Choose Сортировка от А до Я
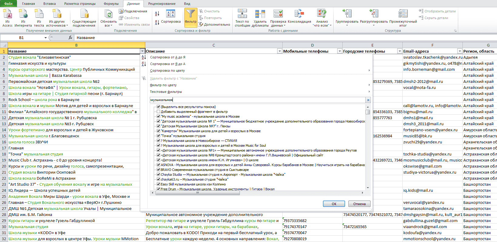Screen dimensions: 497x242 [168, 57]
